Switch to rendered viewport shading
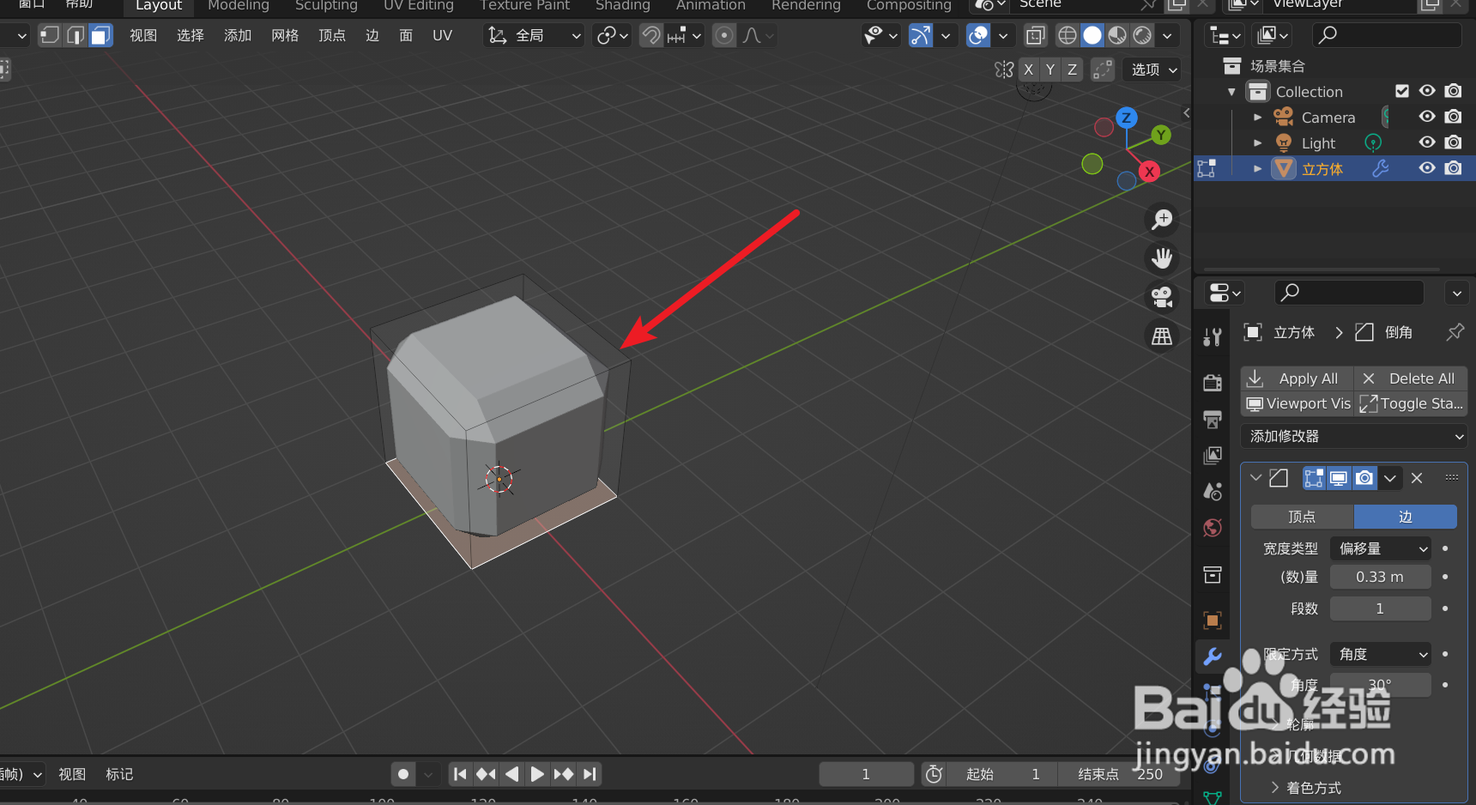The width and height of the screenshot is (1476, 805). (1142, 35)
